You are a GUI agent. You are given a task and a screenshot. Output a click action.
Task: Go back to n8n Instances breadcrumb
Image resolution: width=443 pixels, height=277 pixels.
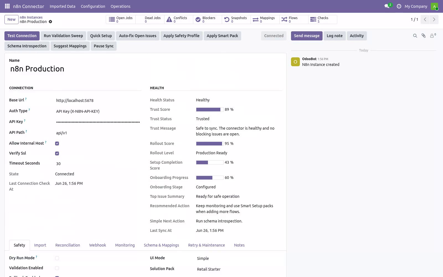31,17
